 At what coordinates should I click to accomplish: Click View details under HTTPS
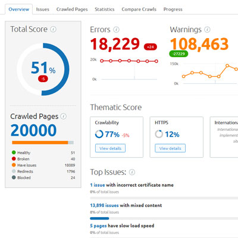coord(170,148)
